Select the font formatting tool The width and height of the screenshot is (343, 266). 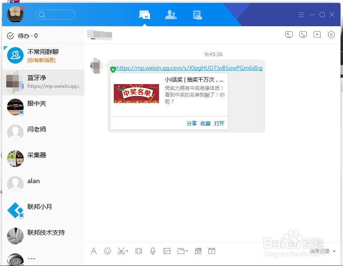[x=94, y=251]
